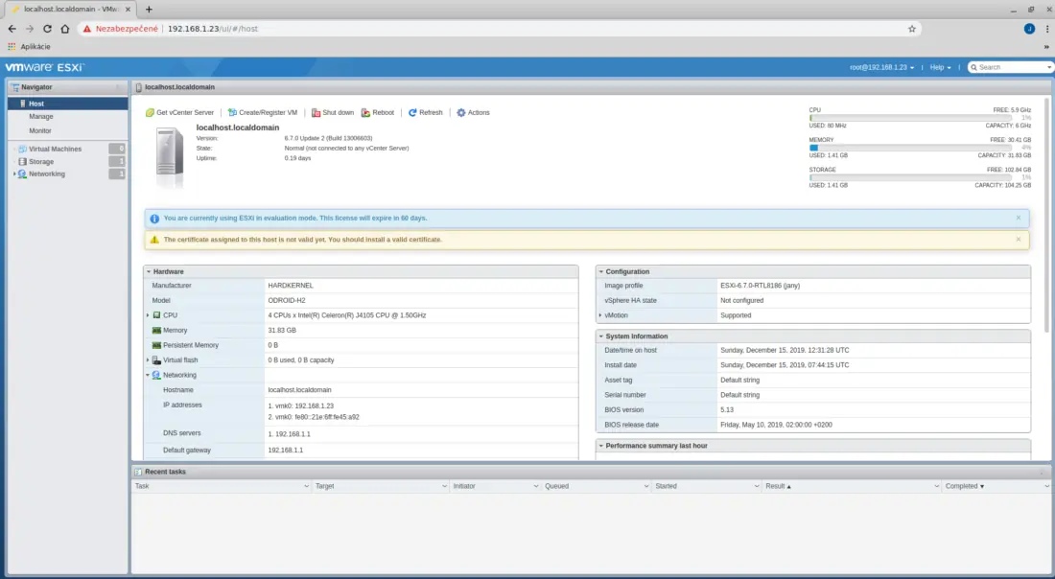Open a new browser tab

point(149,10)
